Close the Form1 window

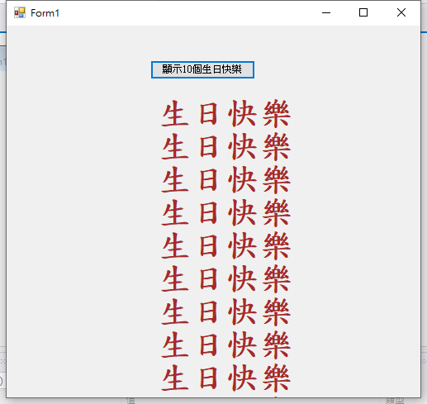point(401,12)
